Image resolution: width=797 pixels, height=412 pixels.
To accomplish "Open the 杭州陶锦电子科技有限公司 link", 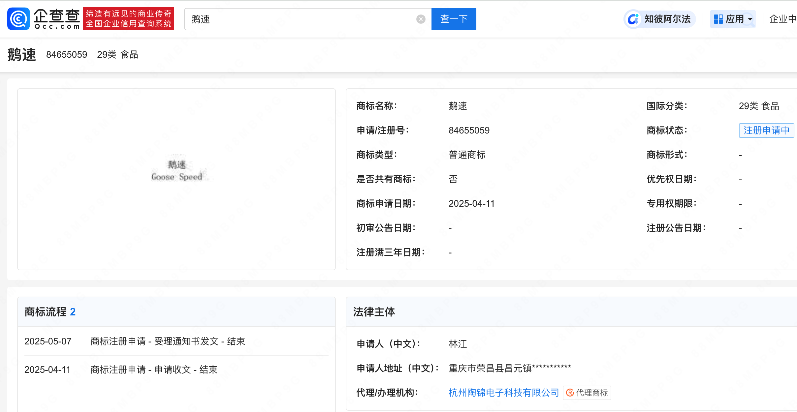I will pyautogui.click(x=503, y=393).
